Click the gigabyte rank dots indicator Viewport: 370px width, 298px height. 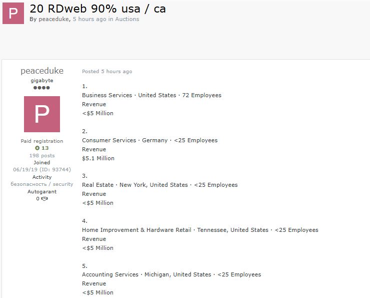[x=42, y=88]
